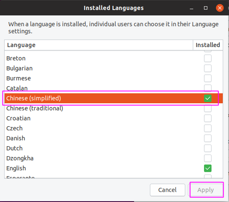Maximize the Installed Languages window
This screenshot has height=202, width=229.
click(206, 8)
